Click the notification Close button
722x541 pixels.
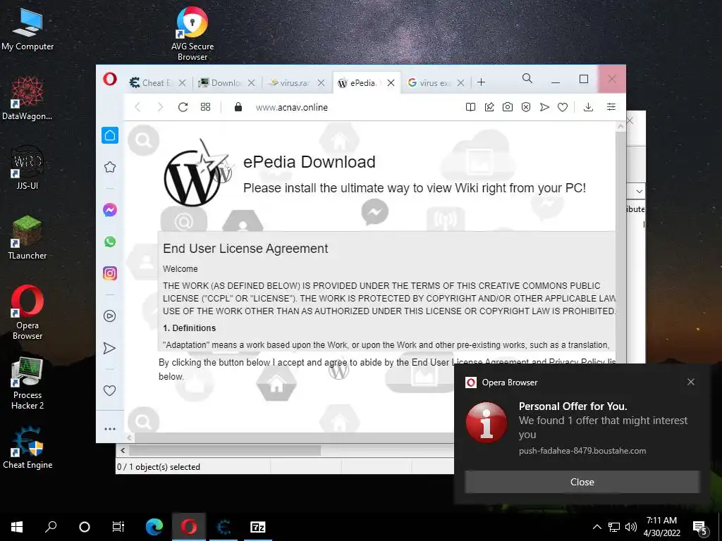582,482
